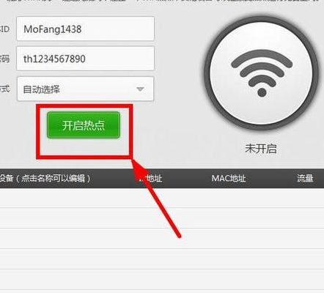The width and height of the screenshot is (324, 293).
Task: Click the outermost arc of the Wi-Fi symbol
Action: [x=262, y=59]
